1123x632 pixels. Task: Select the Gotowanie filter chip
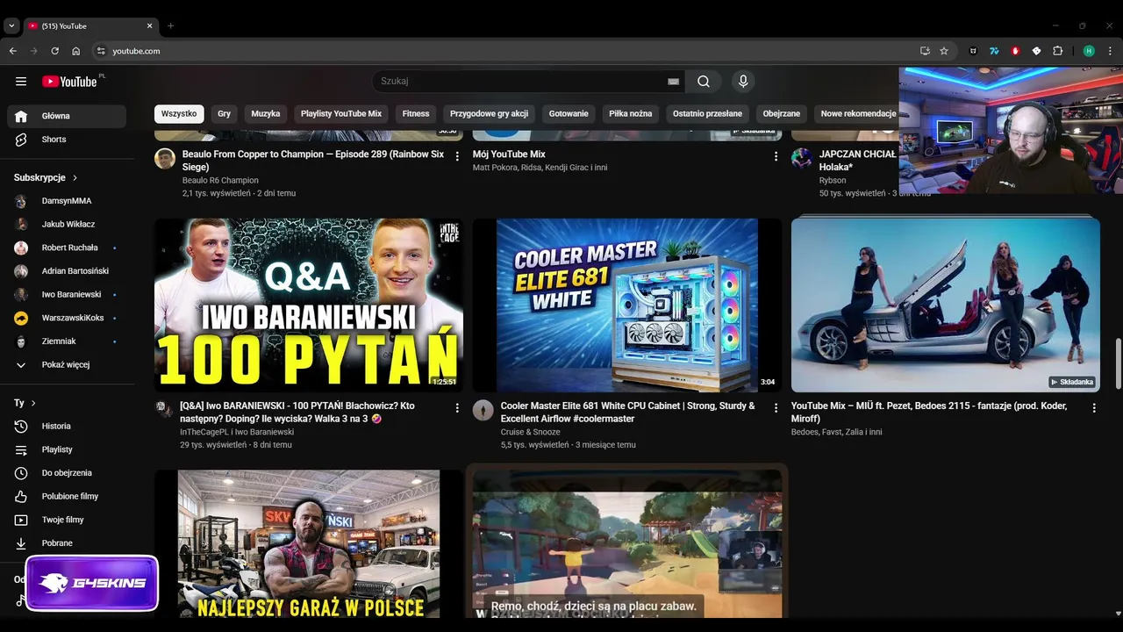coord(569,113)
